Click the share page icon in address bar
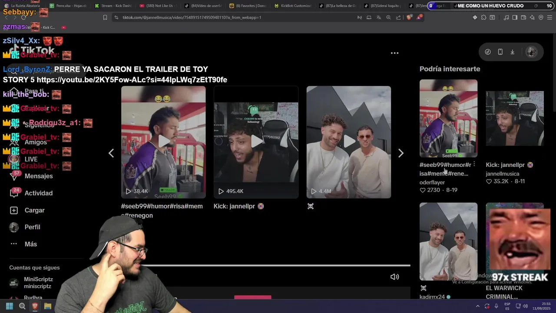The image size is (556, 313). tap(398, 17)
